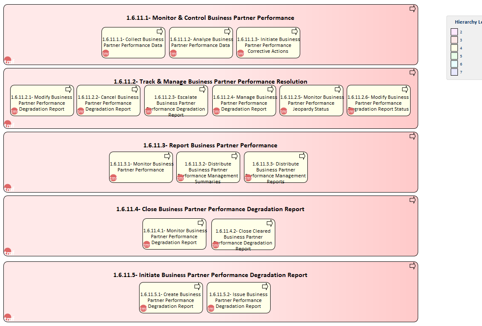Open 1.6.11.4- Close Degradation Report title

(x=210, y=209)
